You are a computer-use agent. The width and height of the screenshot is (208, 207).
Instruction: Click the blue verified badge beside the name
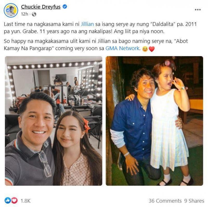pyautogui.click(x=65, y=6)
